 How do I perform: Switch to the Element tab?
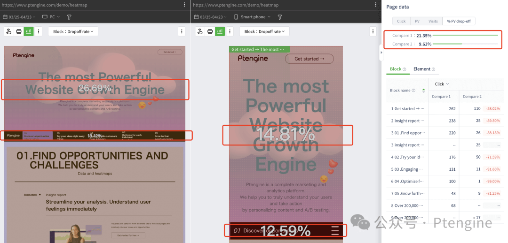[x=422, y=69]
